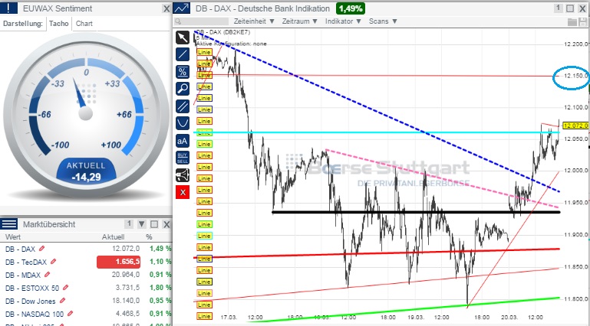Open the Zeiteinheit dropdown
The height and width of the screenshot is (326, 590).
tap(254, 21)
